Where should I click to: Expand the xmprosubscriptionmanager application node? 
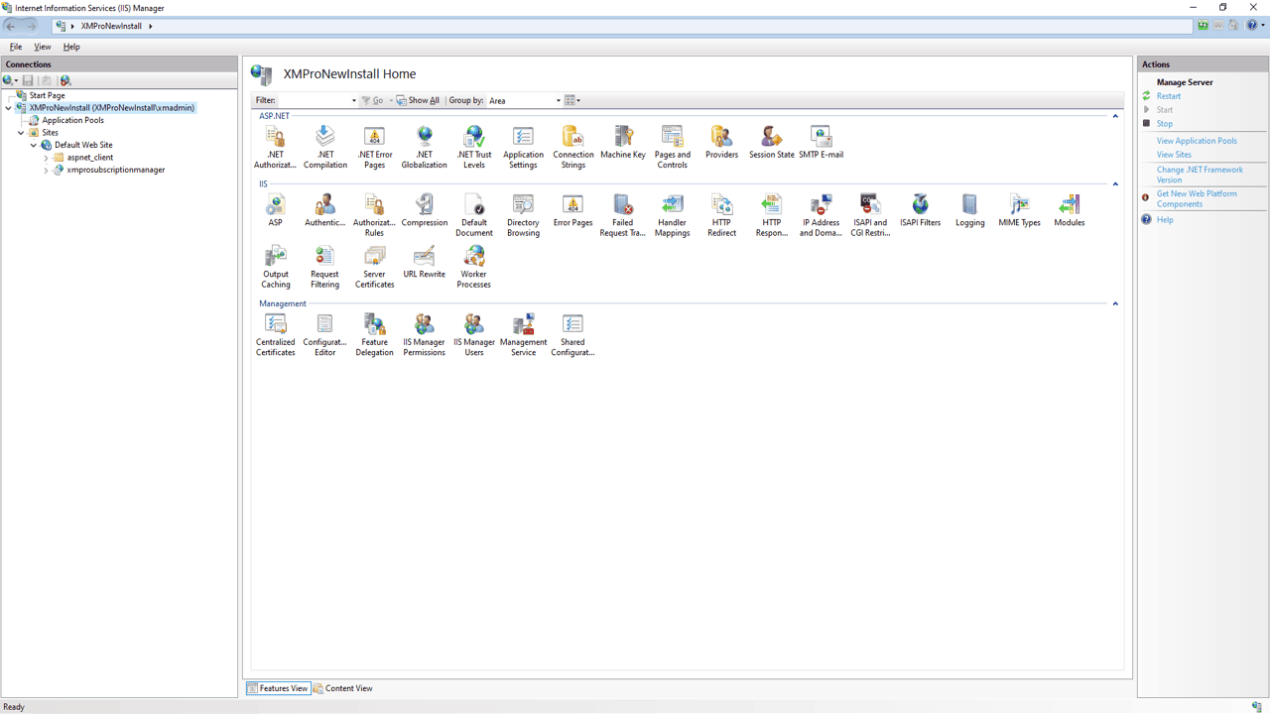(x=46, y=170)
